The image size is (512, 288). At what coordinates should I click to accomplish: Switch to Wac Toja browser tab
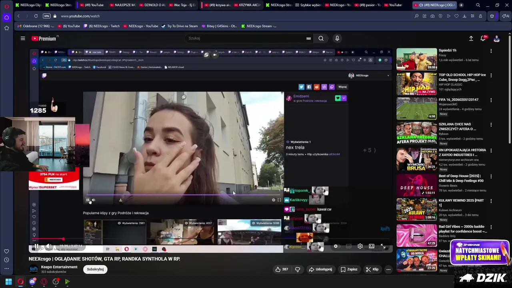pos(182,5)
